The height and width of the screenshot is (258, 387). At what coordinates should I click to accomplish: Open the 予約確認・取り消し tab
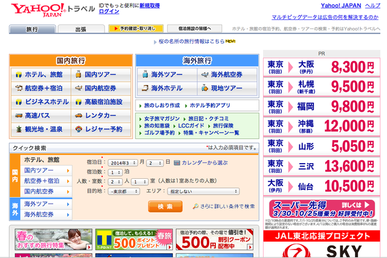tap(136, 28)
